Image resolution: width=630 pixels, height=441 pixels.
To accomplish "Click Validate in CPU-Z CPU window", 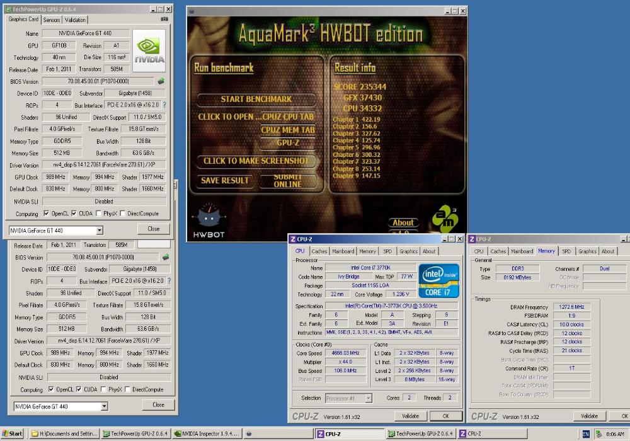I will [x=411, y=416].
